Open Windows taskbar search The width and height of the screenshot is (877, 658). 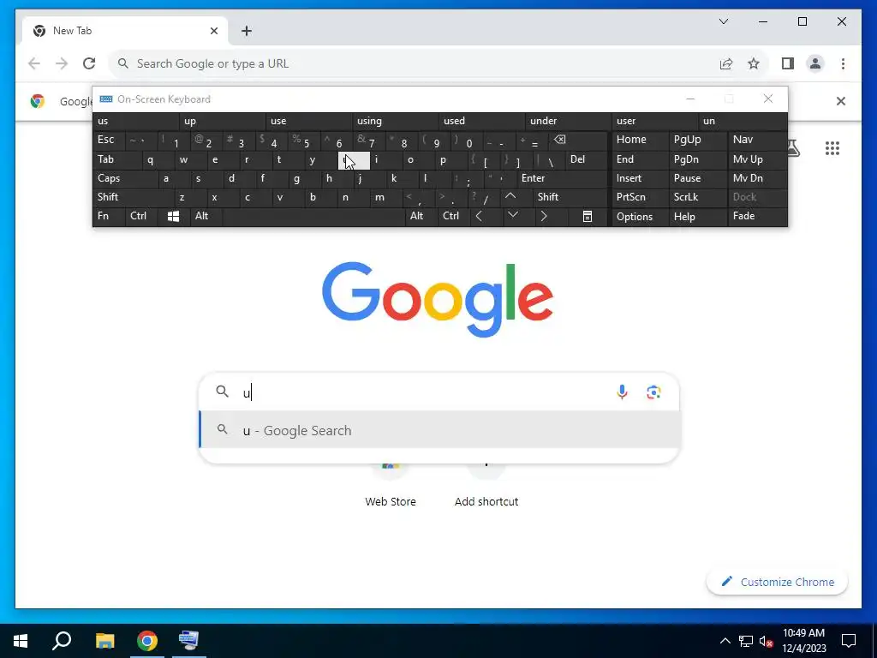tap(62, 640)
